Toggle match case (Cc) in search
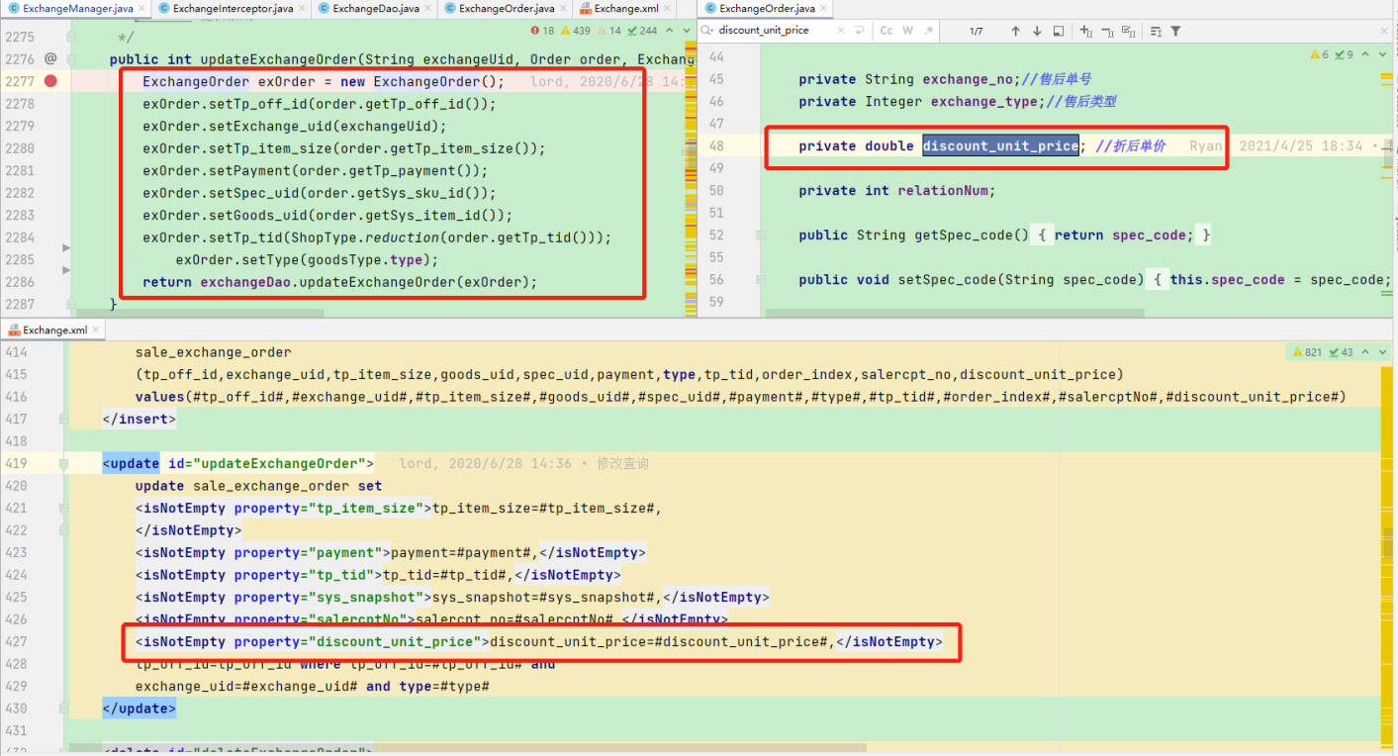 click(x=886, y=31)
